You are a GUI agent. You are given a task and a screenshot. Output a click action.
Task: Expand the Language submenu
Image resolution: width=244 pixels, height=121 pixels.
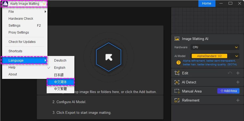pos(24,60)
